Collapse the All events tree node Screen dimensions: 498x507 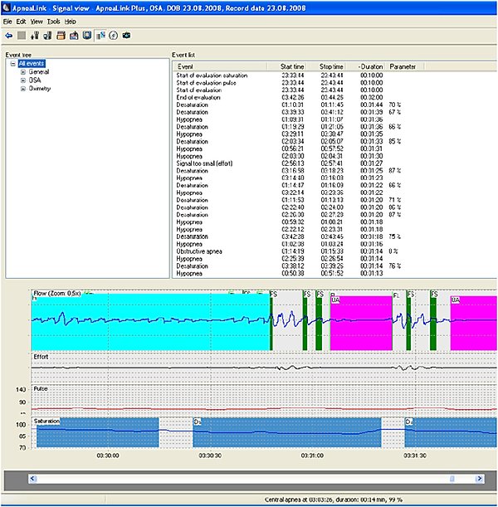[13, 64]
